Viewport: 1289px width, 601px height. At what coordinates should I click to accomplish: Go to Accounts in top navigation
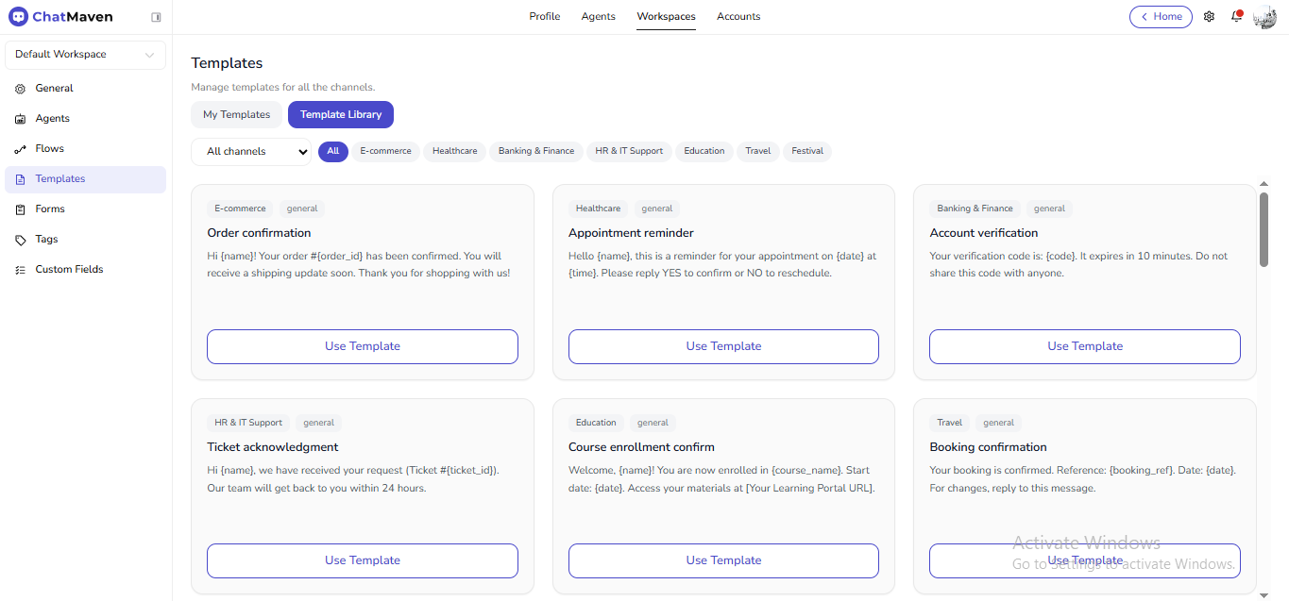[x=738, y=17]
